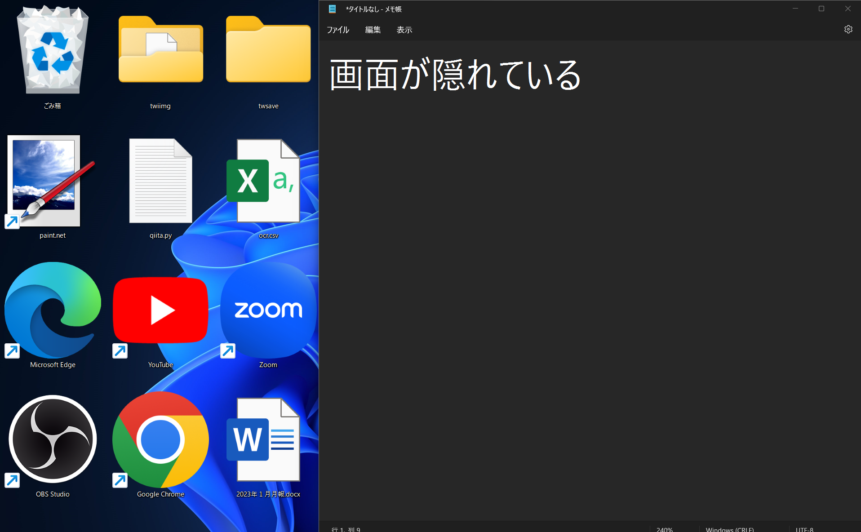861x532 pixels.
Task: Open the 表示 menu in Notepad
Action: 404,30
